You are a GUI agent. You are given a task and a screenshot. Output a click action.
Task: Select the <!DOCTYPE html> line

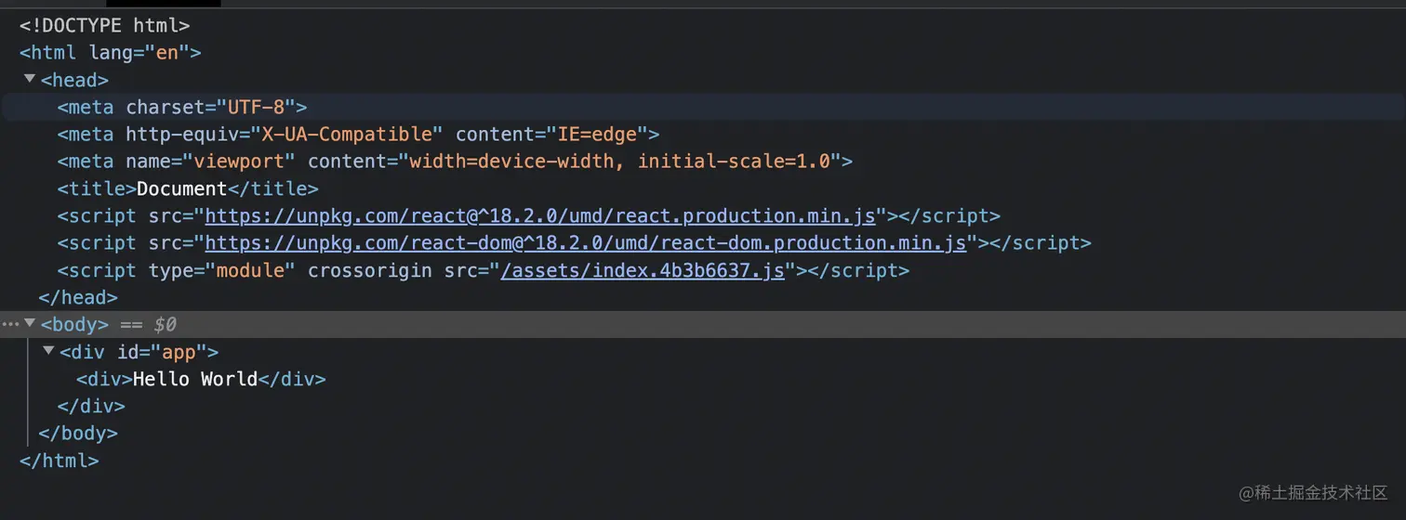click(x=104, y=25)
